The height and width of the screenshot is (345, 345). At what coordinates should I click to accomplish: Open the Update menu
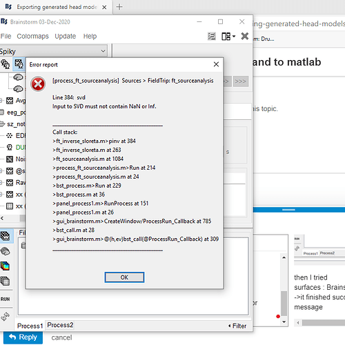[66, 36]
